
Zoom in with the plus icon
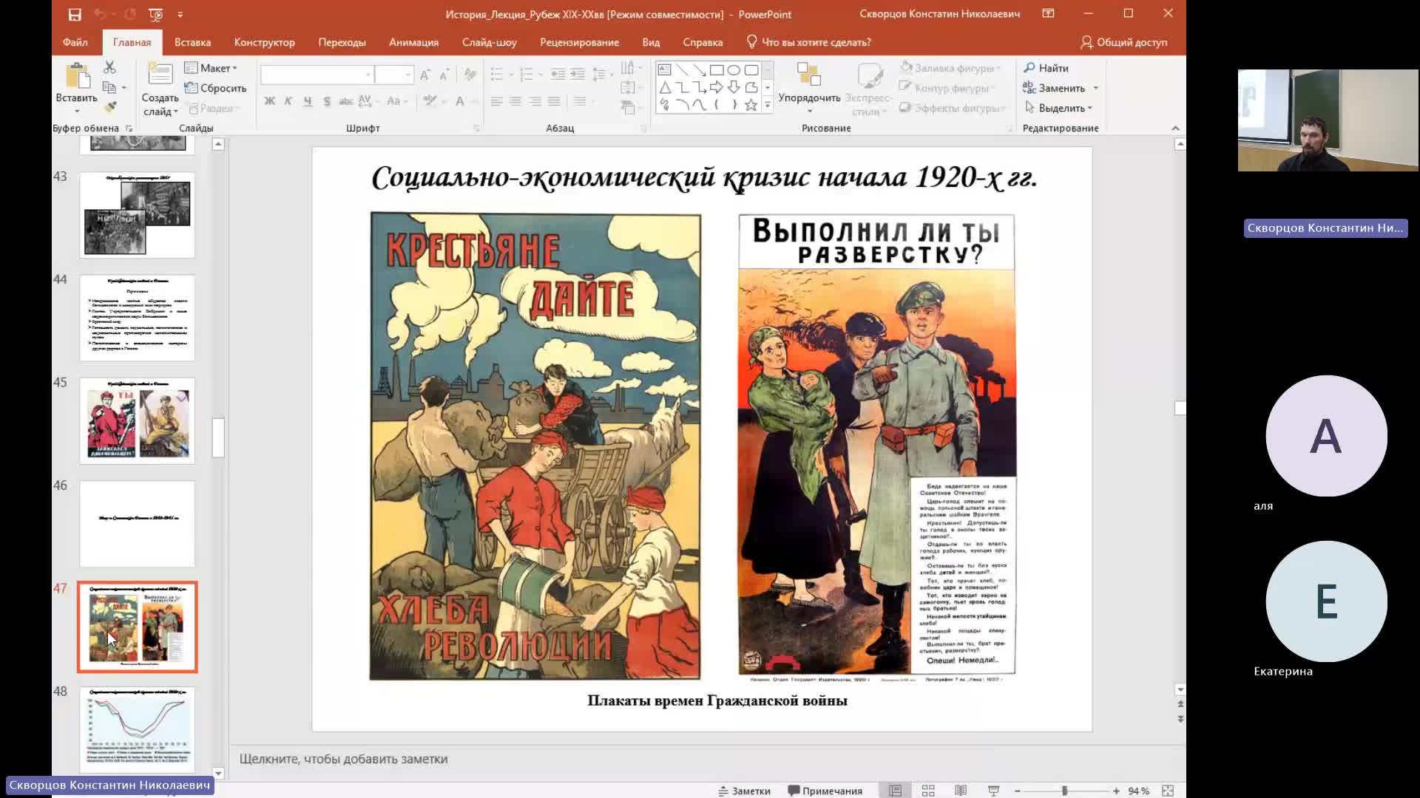point(1116,791)
